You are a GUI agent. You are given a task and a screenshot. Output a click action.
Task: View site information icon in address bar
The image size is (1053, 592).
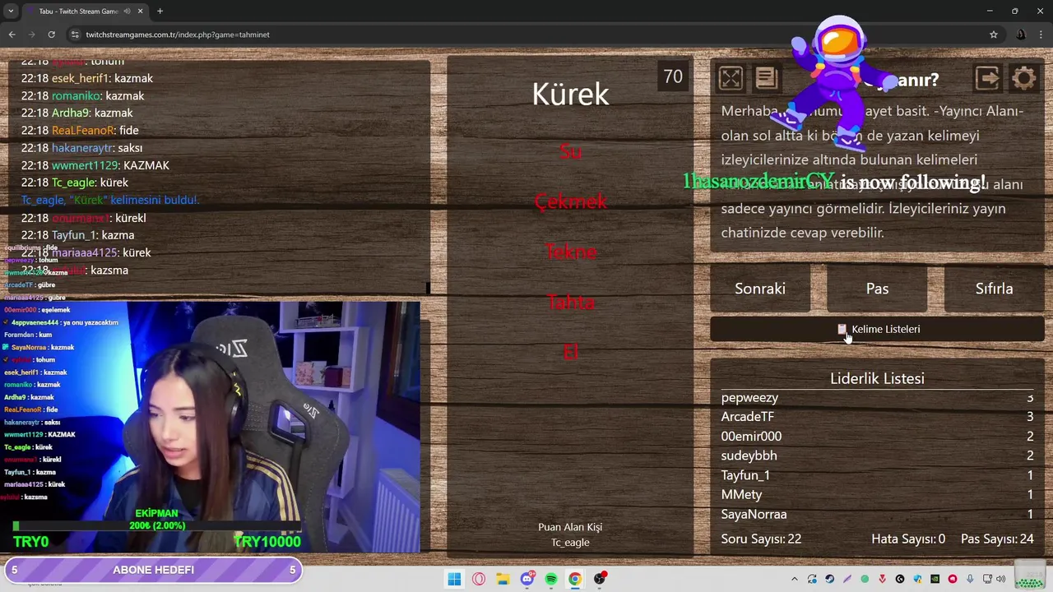(x=75, y=35)
